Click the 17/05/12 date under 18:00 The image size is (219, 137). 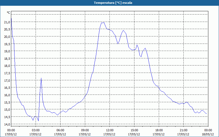pos(159,134)
